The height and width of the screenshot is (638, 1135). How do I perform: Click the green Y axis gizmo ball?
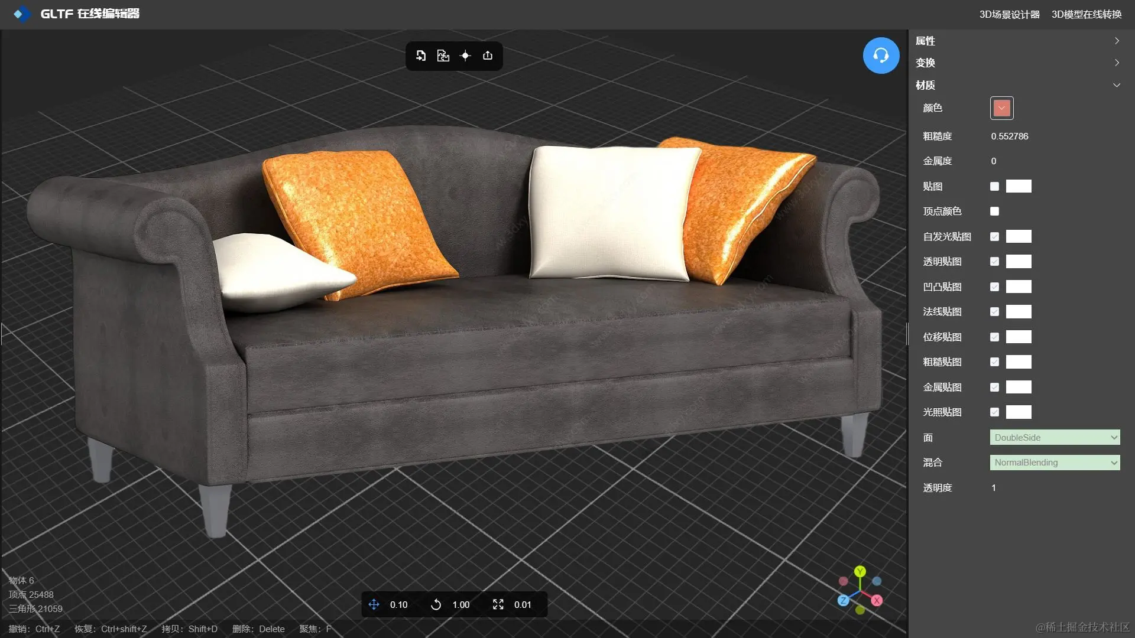(x=860, y=571)
